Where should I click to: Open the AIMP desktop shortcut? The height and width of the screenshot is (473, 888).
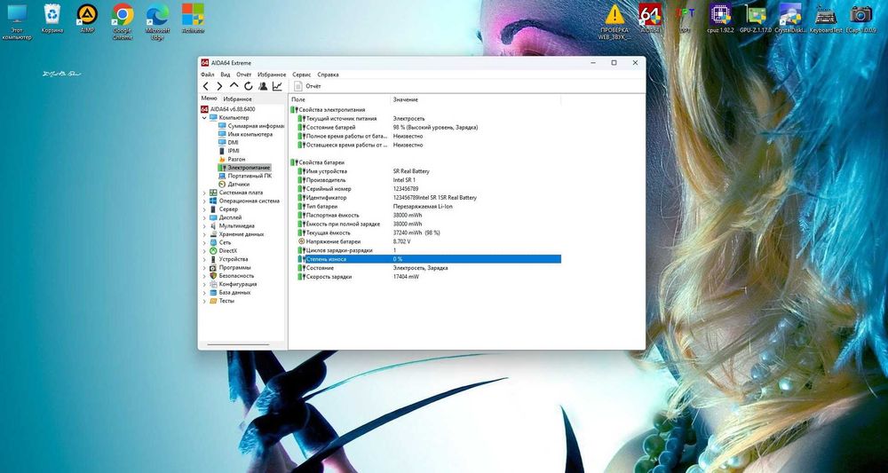pyautogui.click(x=87, y=18)
